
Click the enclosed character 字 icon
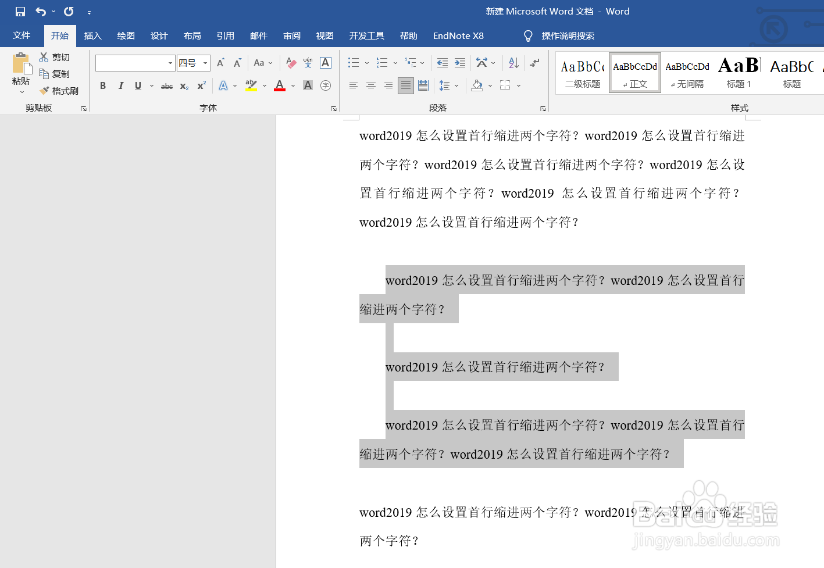click(326, 85)
